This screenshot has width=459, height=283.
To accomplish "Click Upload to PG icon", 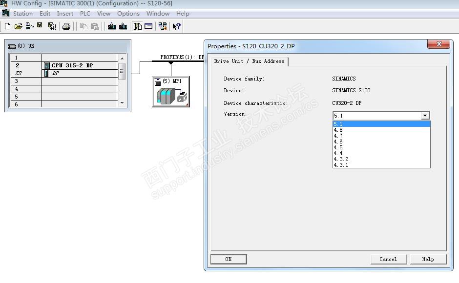I will point(123,26).
